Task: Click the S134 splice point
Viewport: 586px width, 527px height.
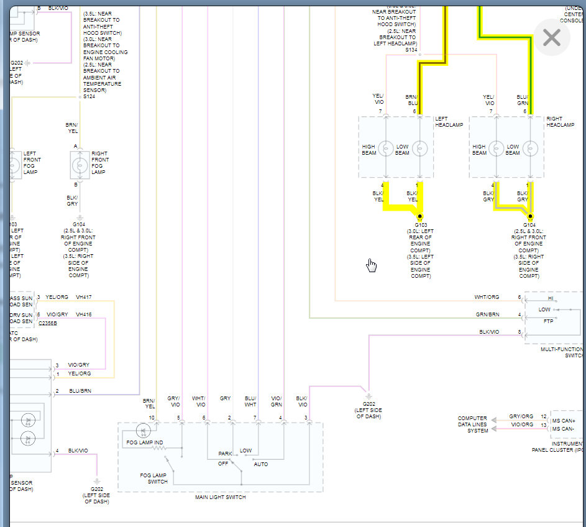Action: coord(419,55)
